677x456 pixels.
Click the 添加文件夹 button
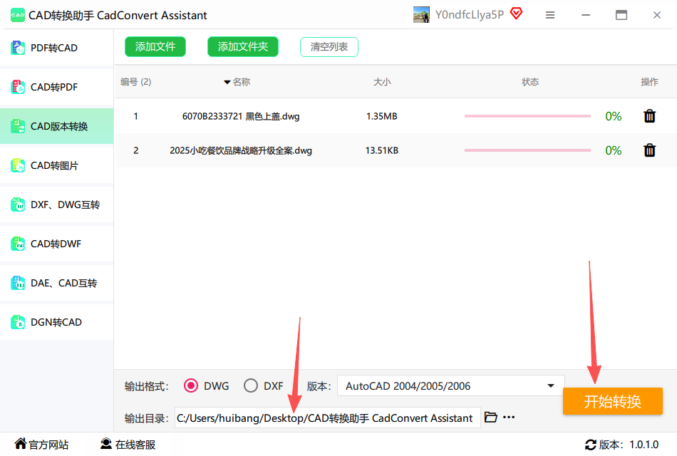tap(243, 46)
